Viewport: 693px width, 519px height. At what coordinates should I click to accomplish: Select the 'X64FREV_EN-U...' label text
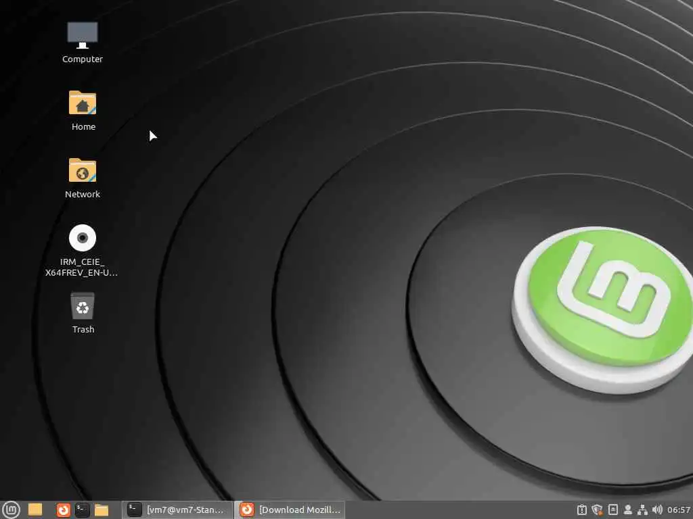[81, 273]
